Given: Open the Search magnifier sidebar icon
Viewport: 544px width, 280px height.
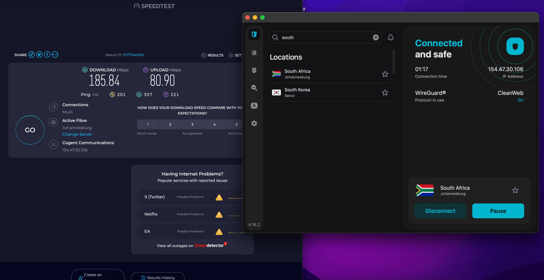Looking at the screenshot, I should pos(254,88).
